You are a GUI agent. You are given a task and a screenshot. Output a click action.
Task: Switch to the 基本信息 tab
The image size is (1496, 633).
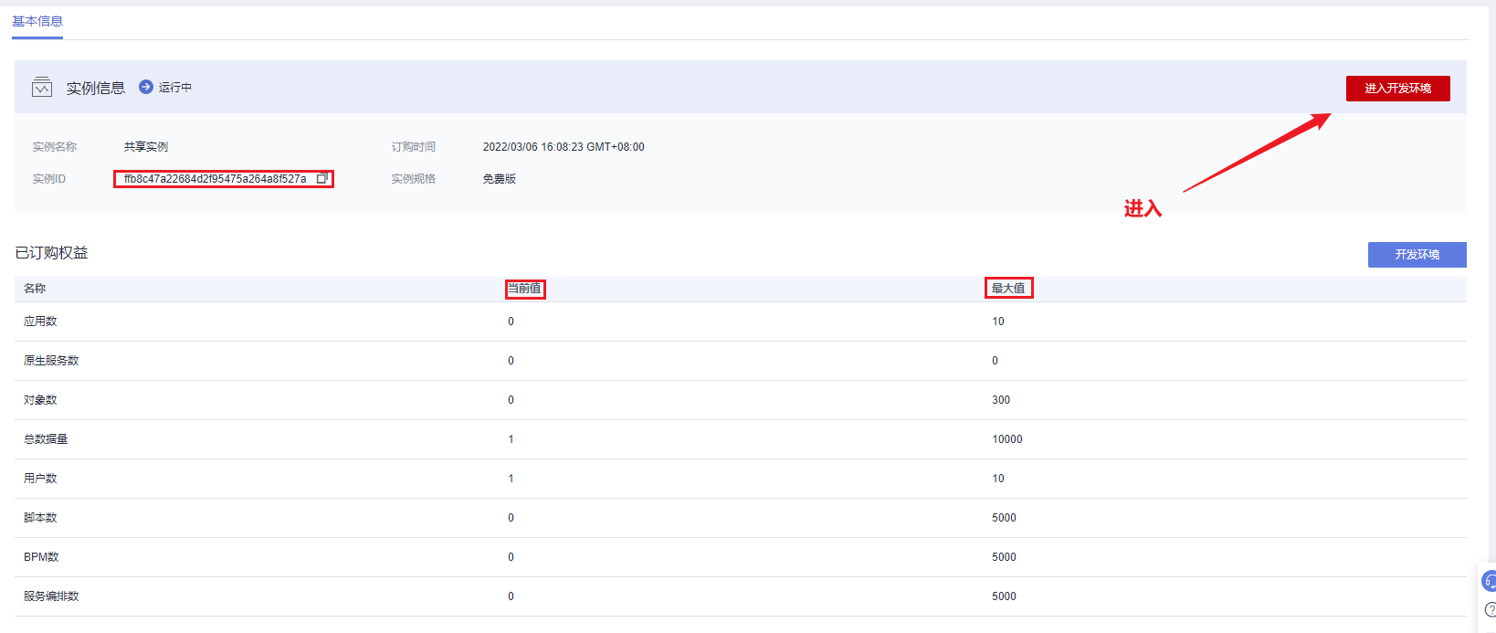(x=37, y=21)
